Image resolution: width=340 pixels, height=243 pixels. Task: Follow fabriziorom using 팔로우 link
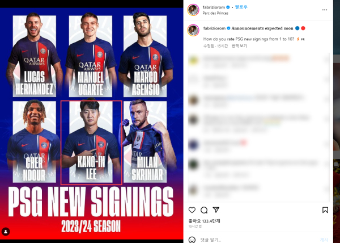click(241, 7)
